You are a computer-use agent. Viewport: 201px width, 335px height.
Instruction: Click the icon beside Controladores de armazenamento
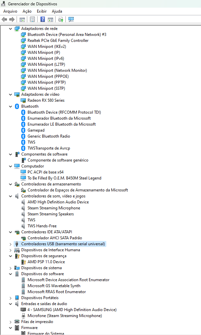[x=17, y=184]
